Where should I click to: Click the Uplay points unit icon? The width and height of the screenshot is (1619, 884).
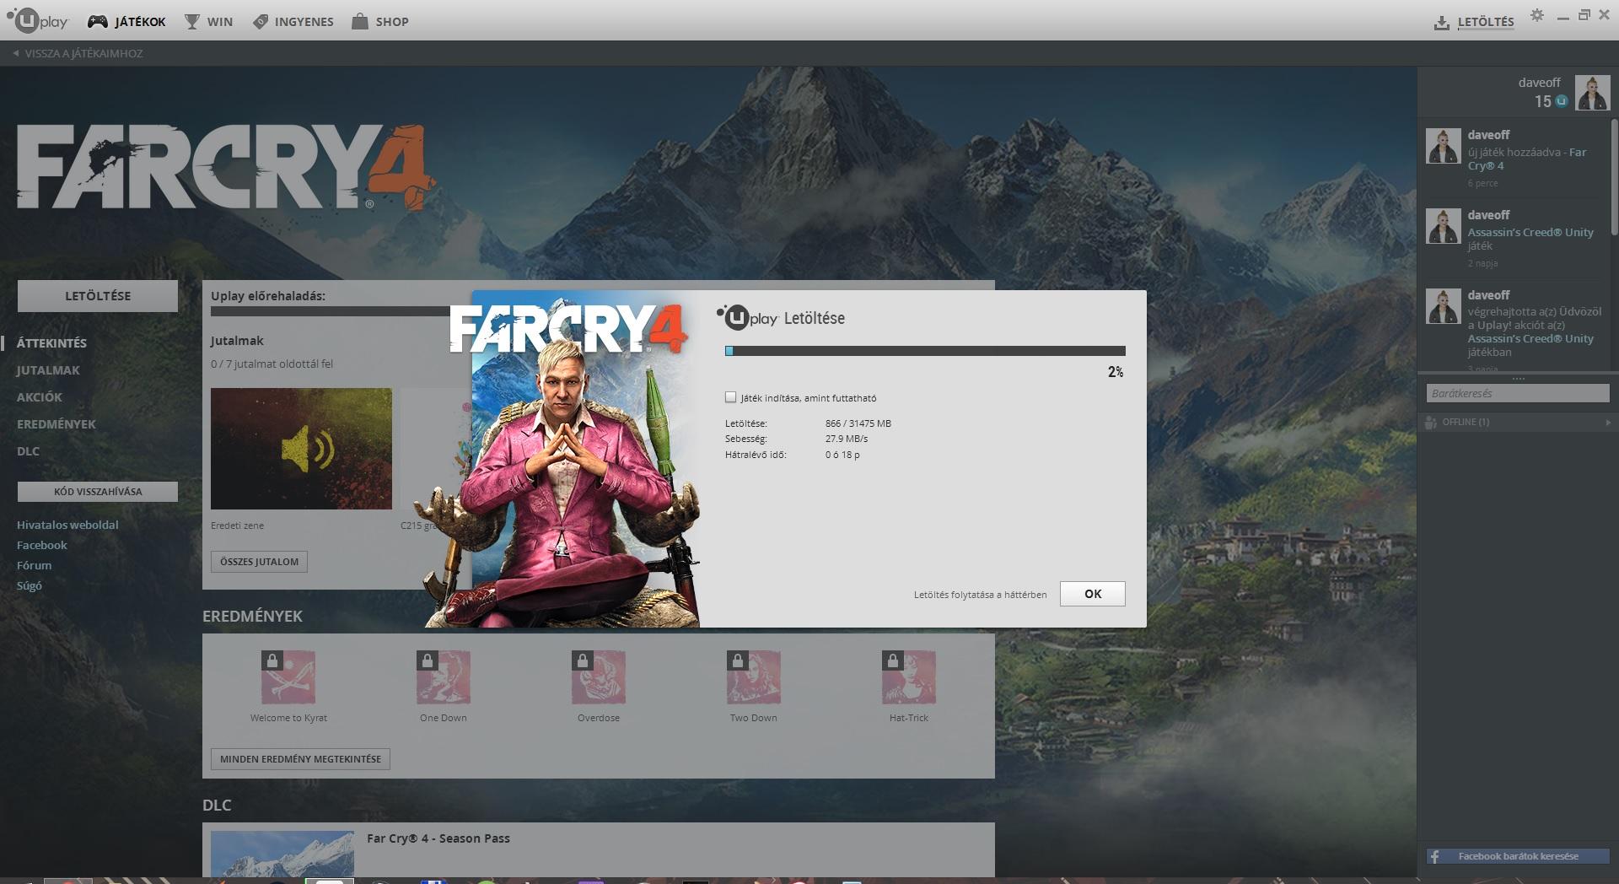coord(1562,101)
